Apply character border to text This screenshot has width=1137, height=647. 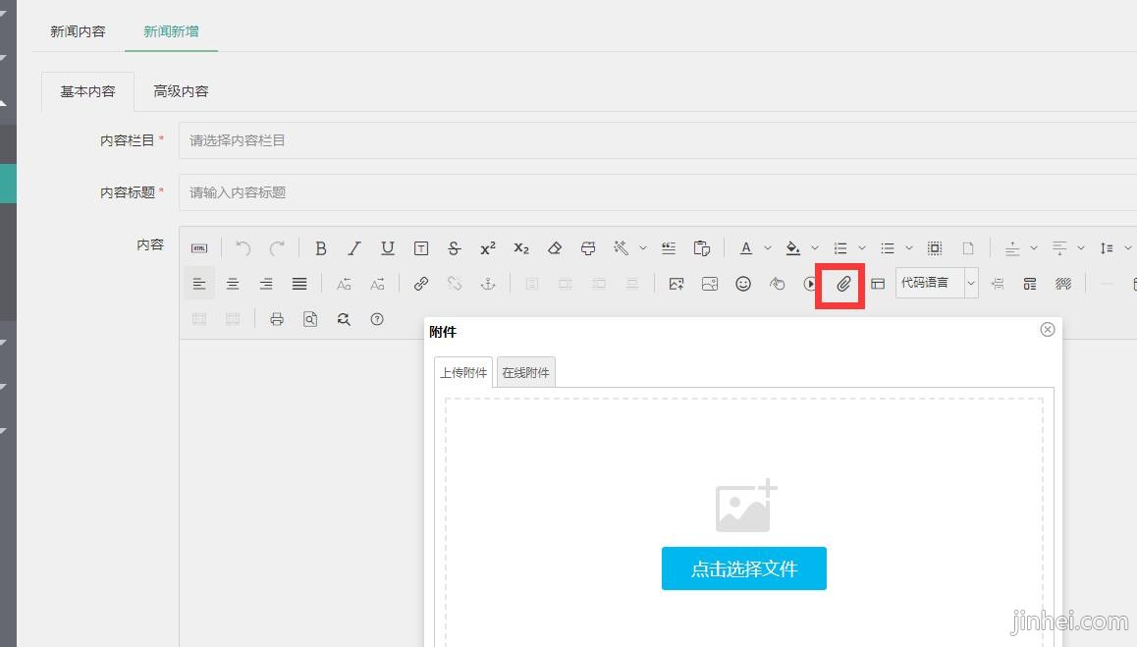420,248
